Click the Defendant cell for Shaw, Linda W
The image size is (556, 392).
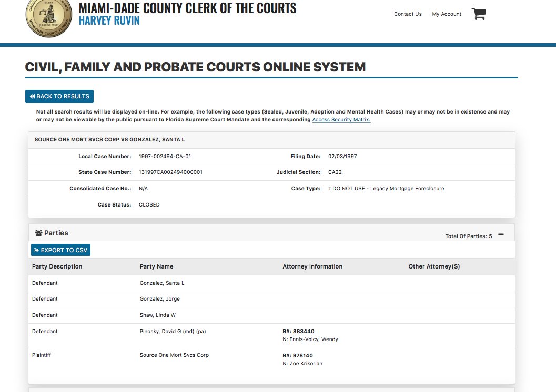pos(45,315)
